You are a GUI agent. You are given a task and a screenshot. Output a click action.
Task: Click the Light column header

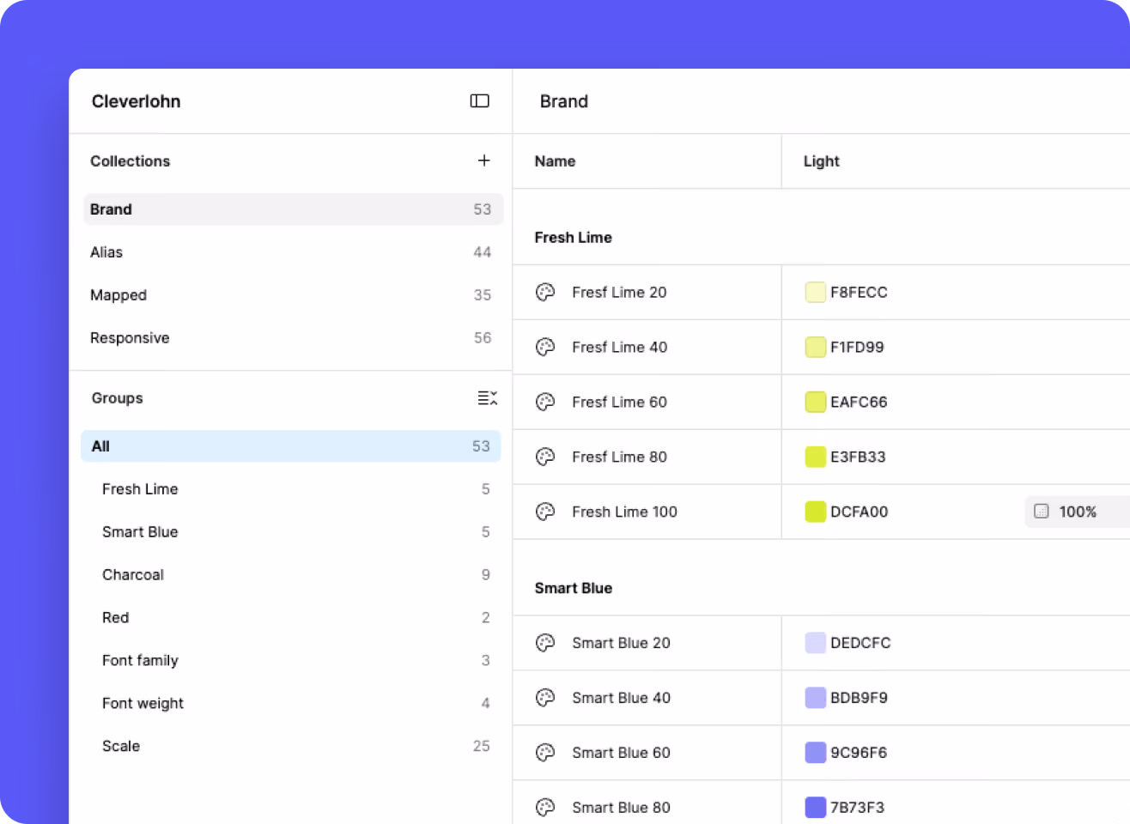coord(822,161)
